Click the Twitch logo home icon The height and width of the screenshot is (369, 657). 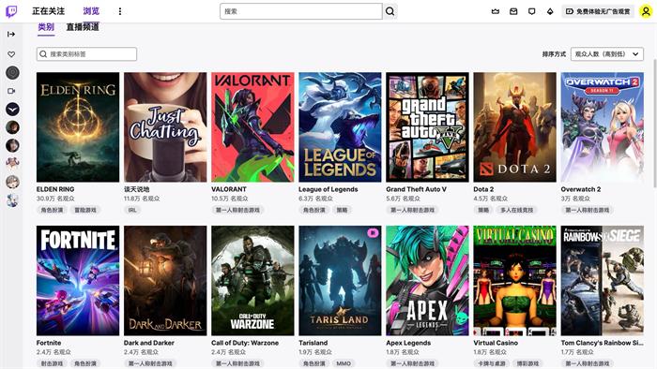[x=11, y=11]
